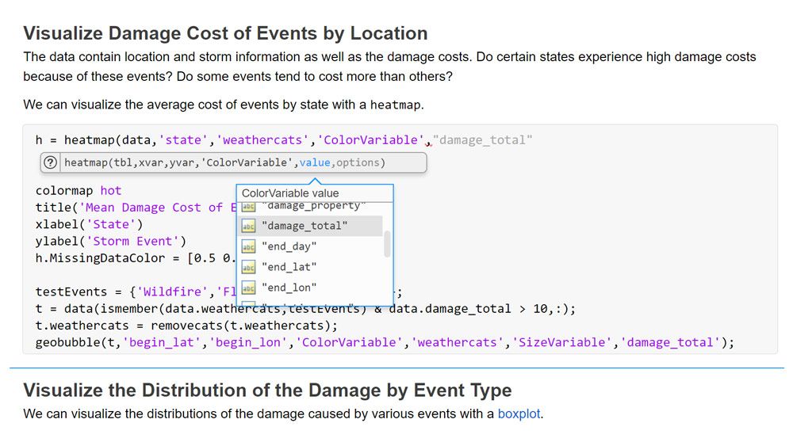Click the highlighted "value" argument in hint
This screenshot has height=446, width=793.
[316, 163]
